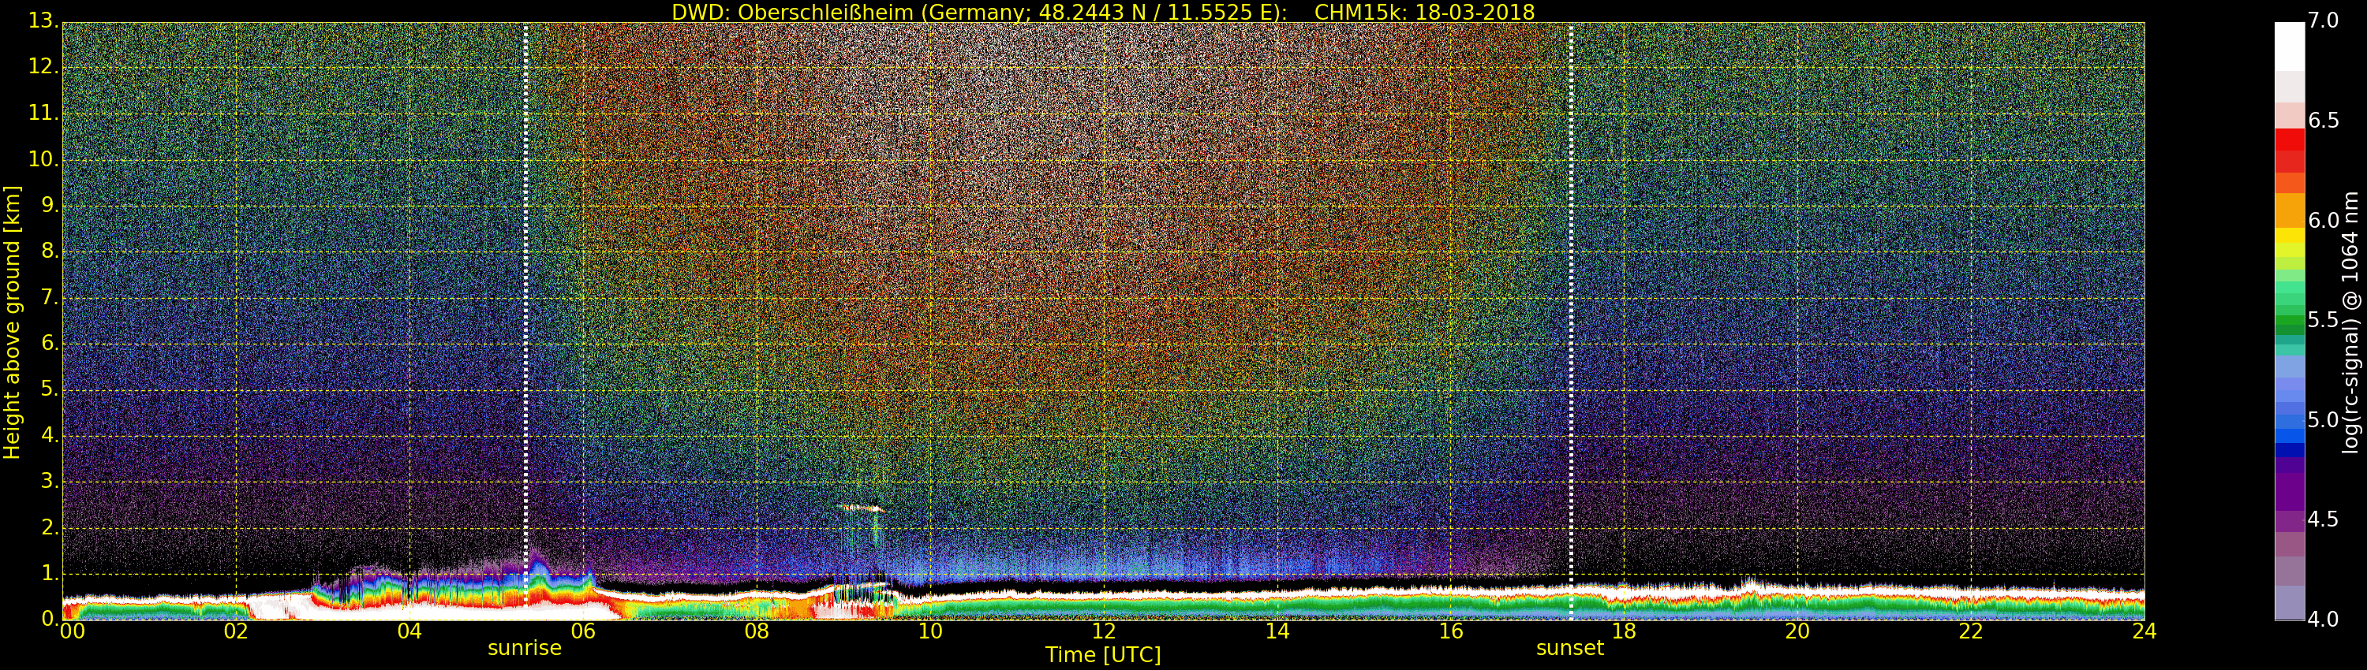This screenshot has height=670, width=2367.
Task: Click the colorbar tick label '5.5'
Action: tap(2323, 320)
